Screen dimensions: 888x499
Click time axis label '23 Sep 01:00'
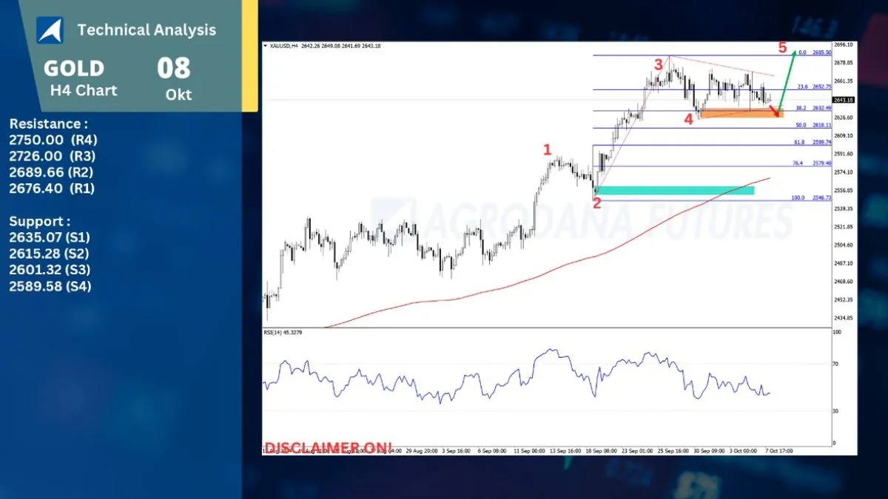[636, 449]
